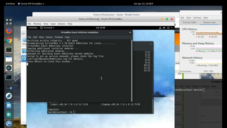
Task: Click the VBoxGuestAdditions.log path text
Action: click(47, 59)
